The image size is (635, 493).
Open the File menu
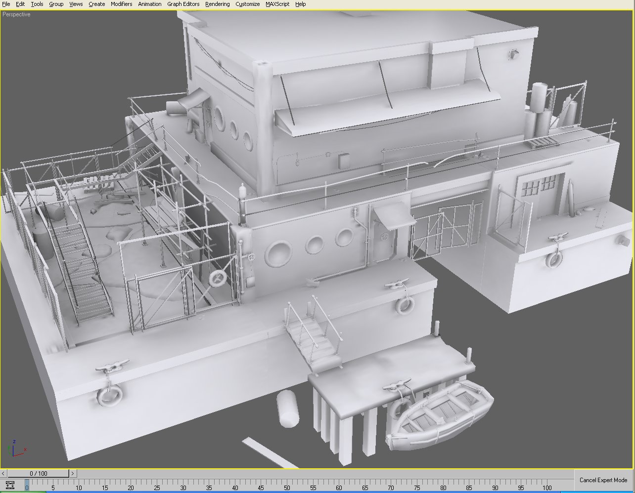[x=6, y=4]
